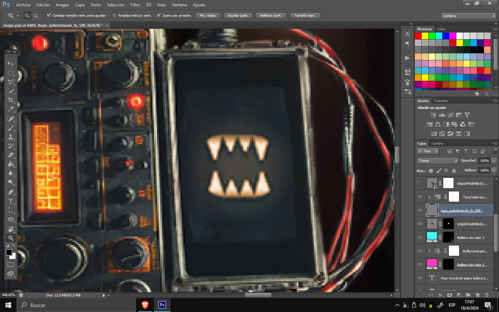Select the Eyedropper tool
The image size is (499, 312).
pyautogui.click(x=11, y=109)
